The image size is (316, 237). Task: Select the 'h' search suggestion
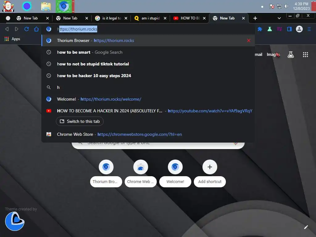pos(148,87)
